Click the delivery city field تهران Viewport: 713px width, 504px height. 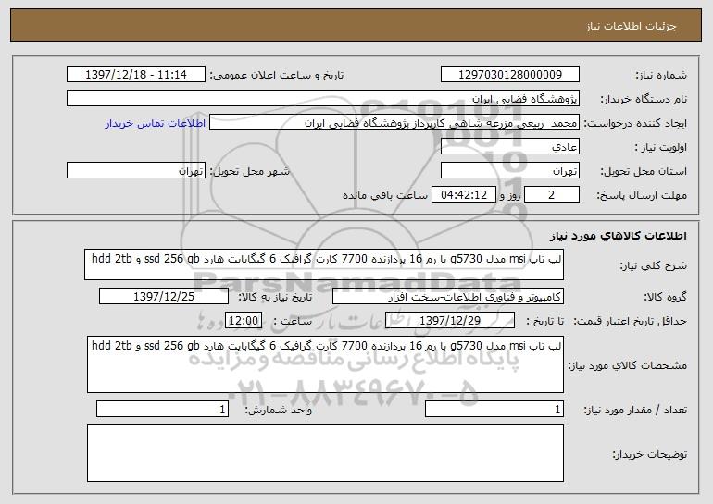[x=136, y=170]
